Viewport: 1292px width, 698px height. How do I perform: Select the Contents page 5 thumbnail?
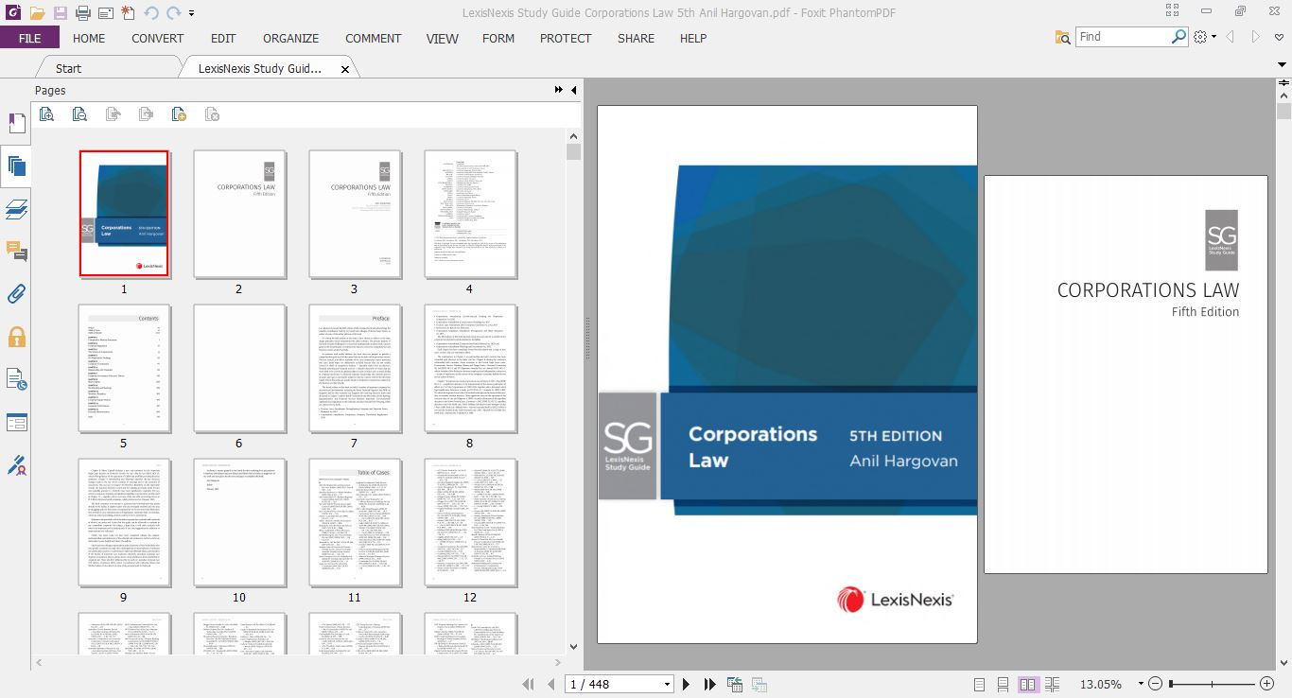124,368
